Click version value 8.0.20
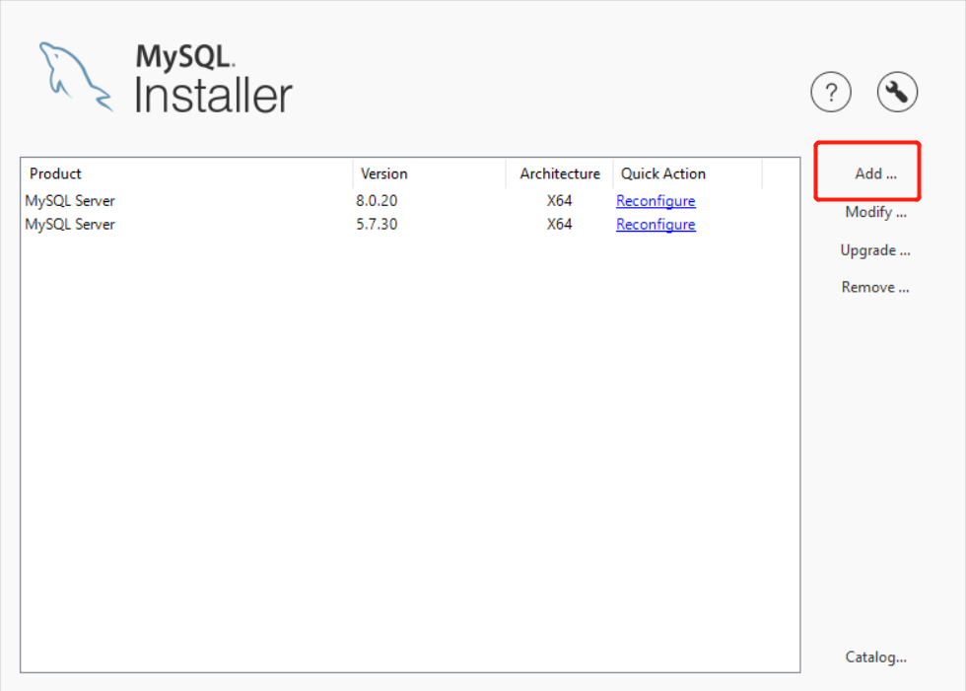The image size is (966, 691). [377, 201]
